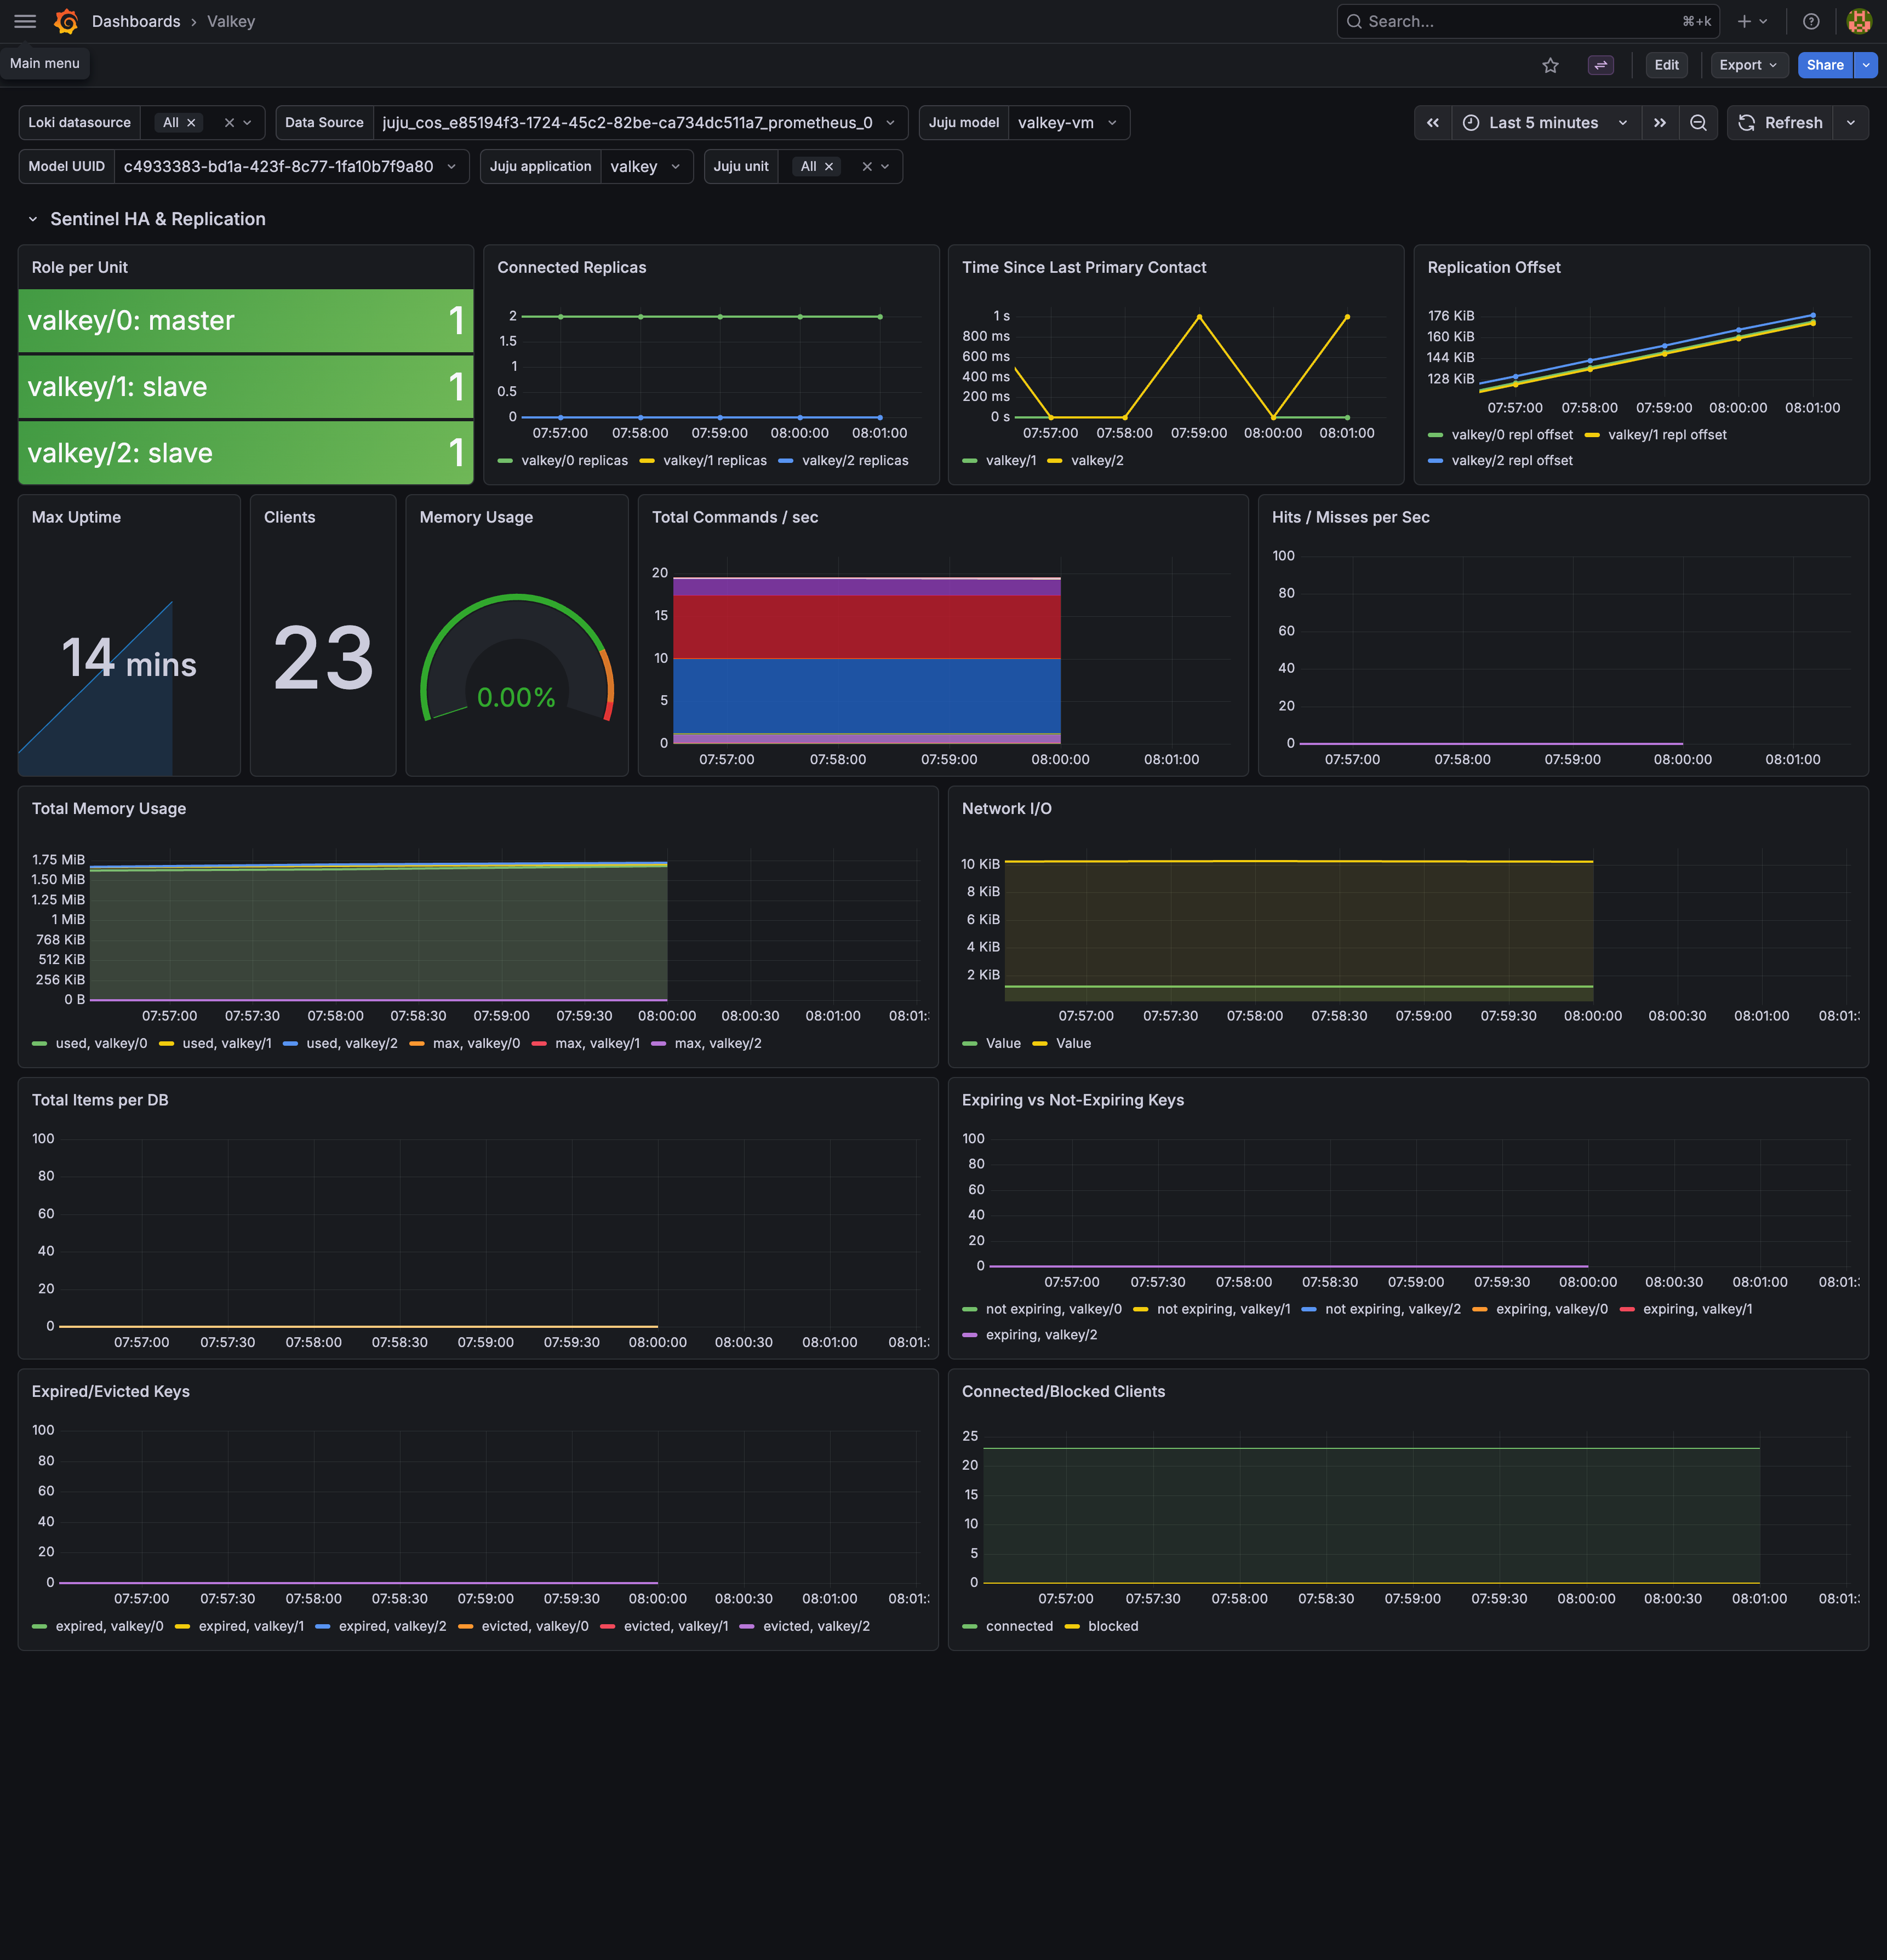Open the Juju application valkey dropdown
Screen dimensions: 1887x1960
[x=646, y=167]
